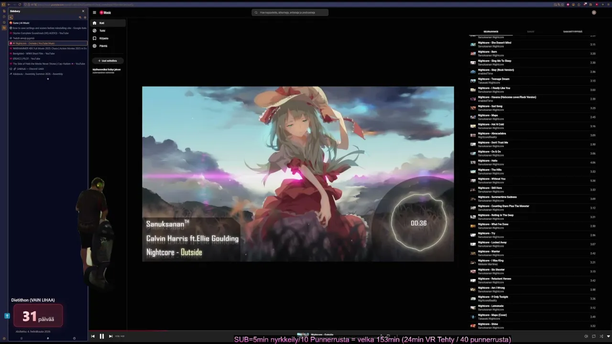Viewport: 612px width, 344px height.
Task: Switch to the Benighted WWII Short Film tab
Action: [48, 54]
